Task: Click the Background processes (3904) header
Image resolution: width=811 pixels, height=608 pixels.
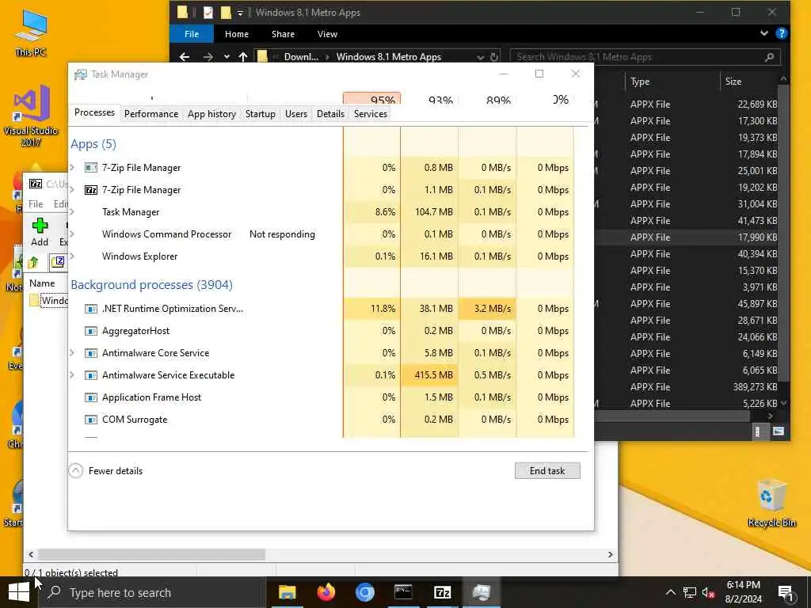Action: [x=151, y=285]
